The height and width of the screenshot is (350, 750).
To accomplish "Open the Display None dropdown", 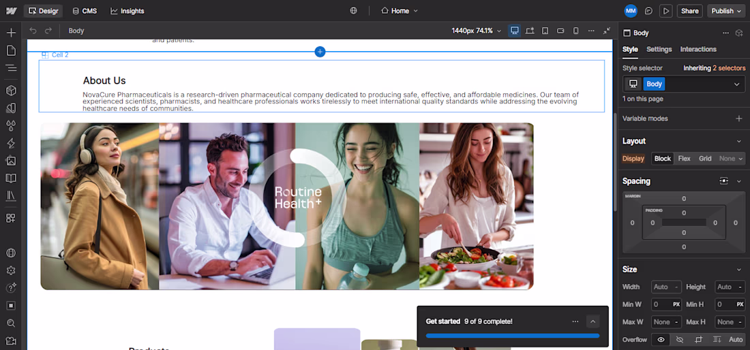I will tap(731, 159).
